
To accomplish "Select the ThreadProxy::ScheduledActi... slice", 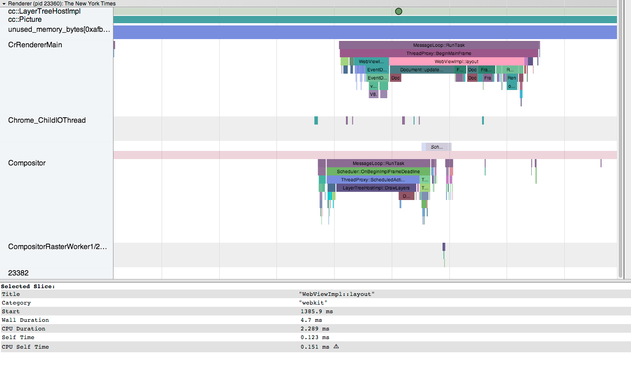I will (x=373, y=180).
